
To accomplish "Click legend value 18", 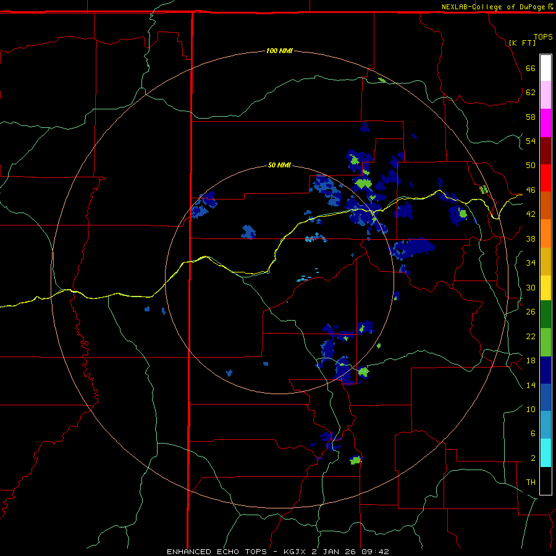I will click(531, 361).
